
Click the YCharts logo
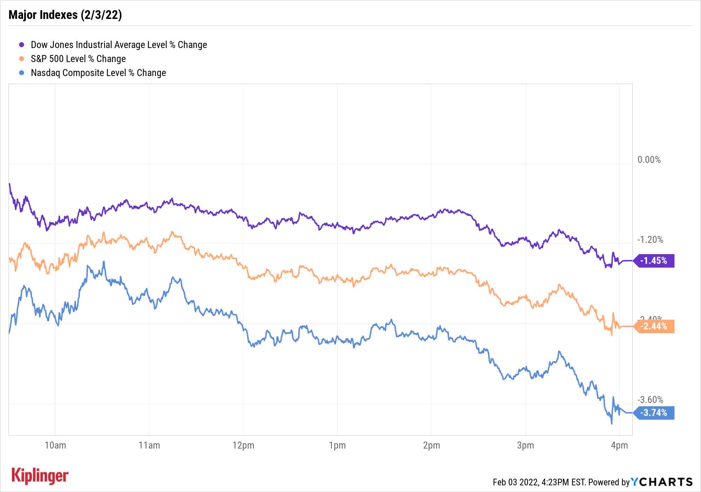[x=662, y=482]
